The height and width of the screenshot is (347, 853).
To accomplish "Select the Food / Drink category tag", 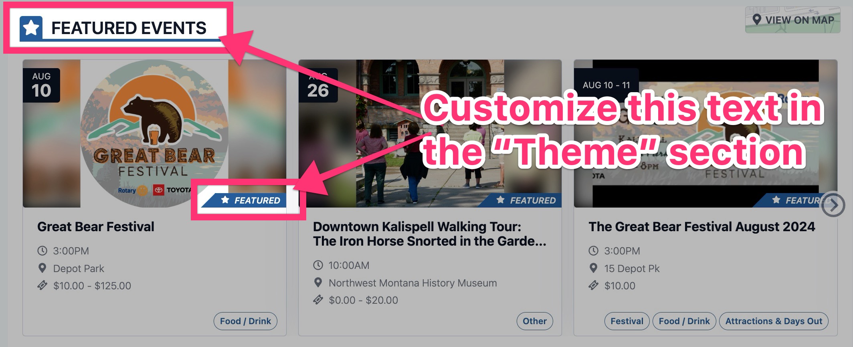I will click(x=245, y=321).
